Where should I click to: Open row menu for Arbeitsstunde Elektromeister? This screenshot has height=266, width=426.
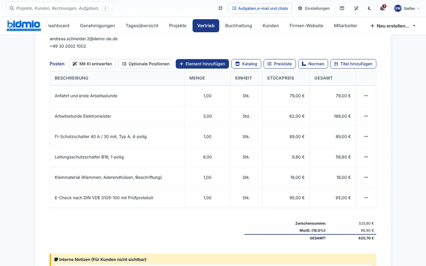point(366,116)
